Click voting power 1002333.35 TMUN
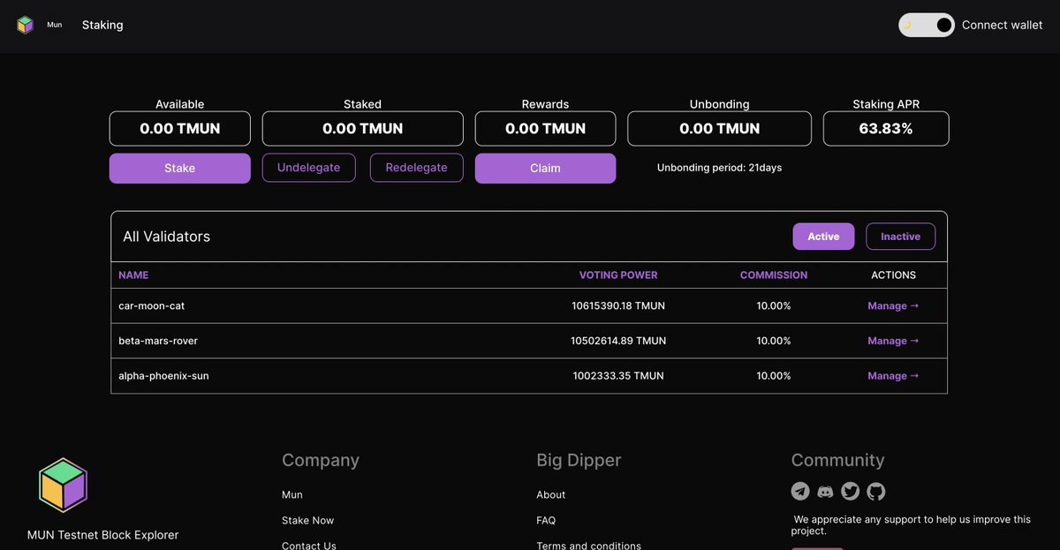The width and height of the screenshot is (1060, 550). tap(618, 376)
